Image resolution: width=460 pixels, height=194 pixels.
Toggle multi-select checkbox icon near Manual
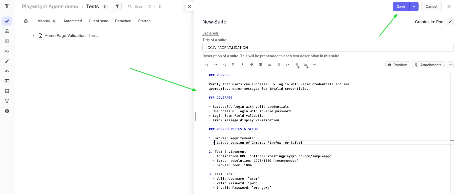(26, 21)
